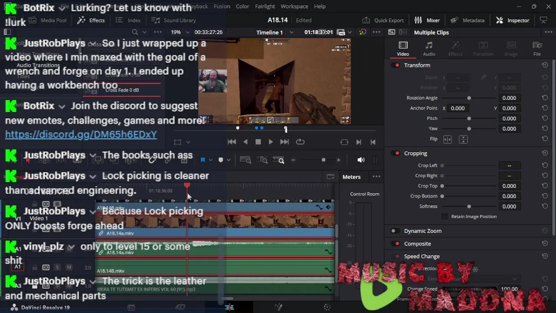Toggle the Composite section switch

(396, 244)
